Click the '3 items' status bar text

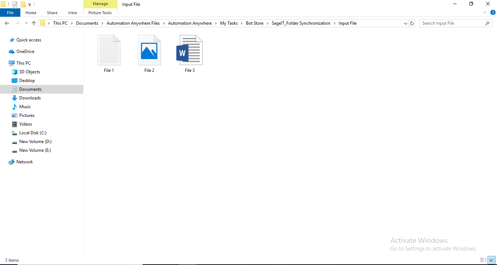pos(12,260)
